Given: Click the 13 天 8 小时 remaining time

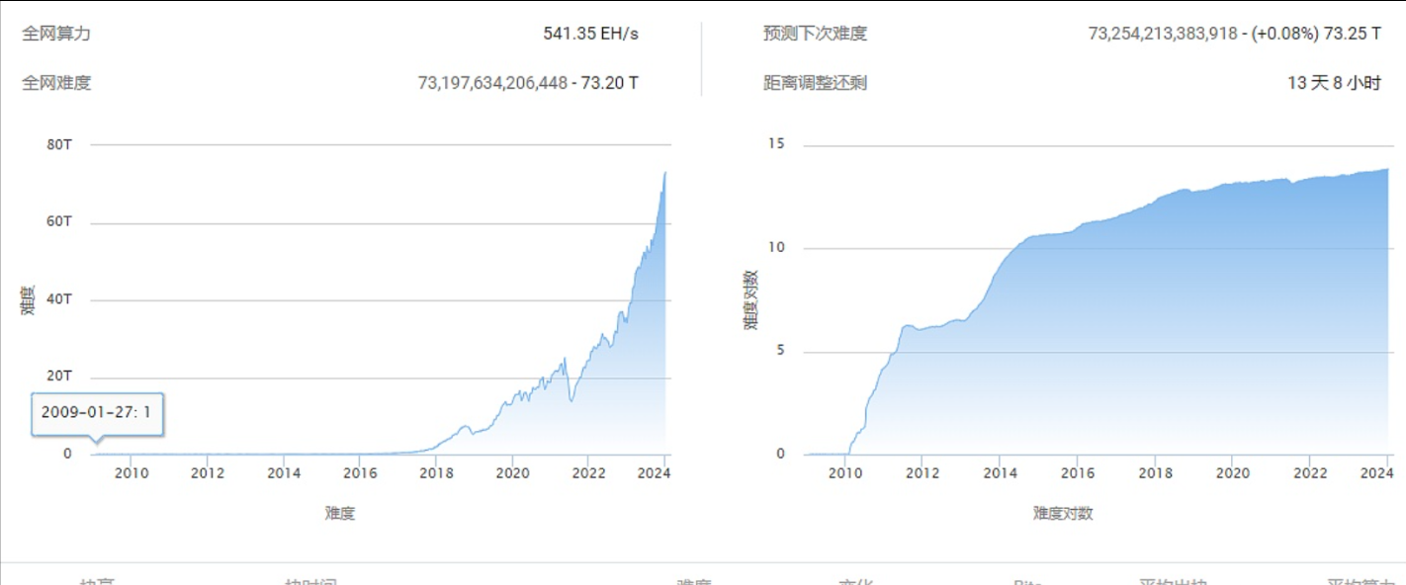Looking at the screenshot, I should [x=1334, y=83].
